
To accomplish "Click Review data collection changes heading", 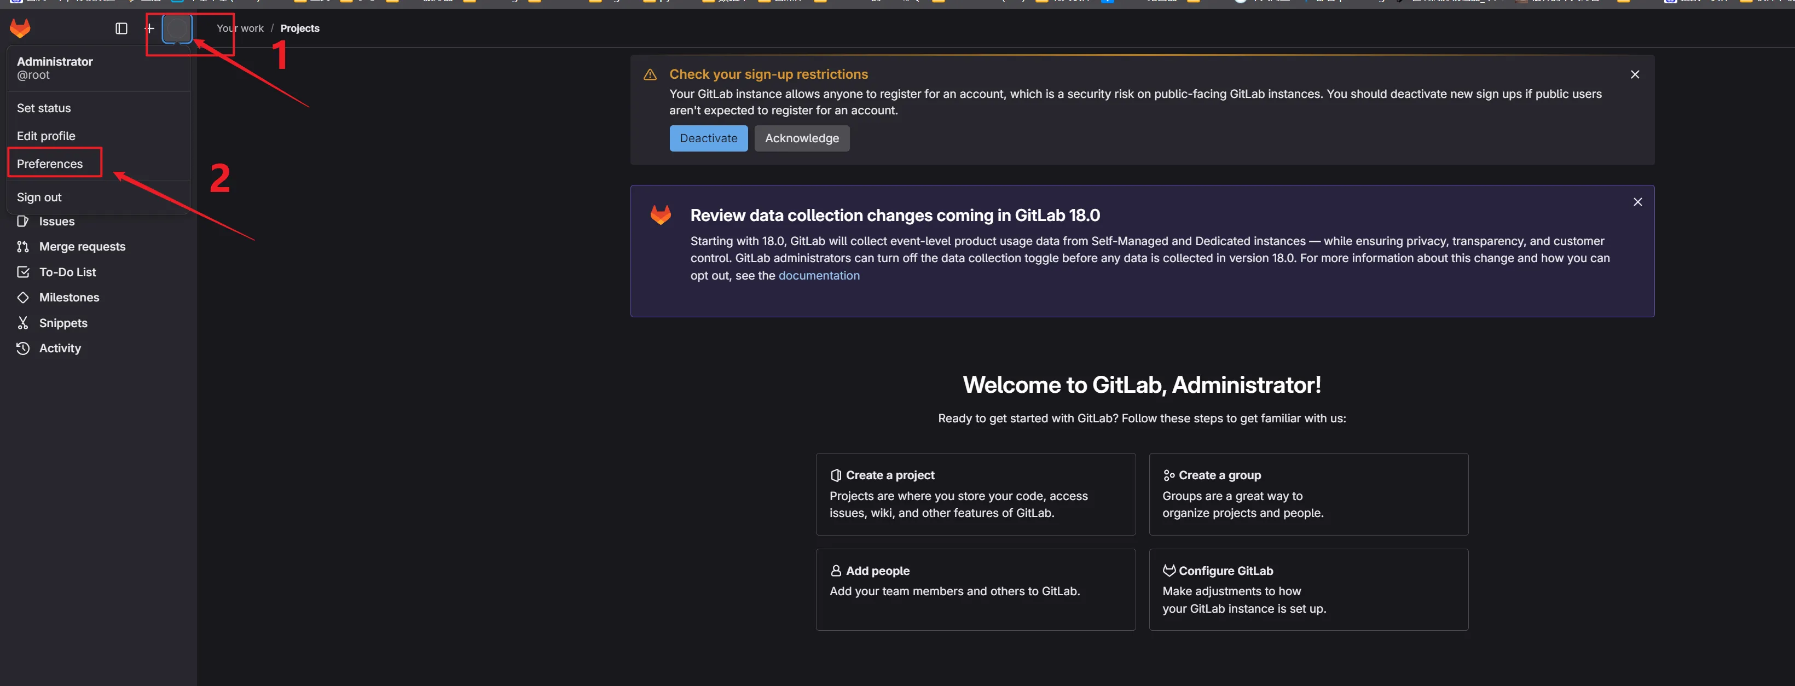I will pyautogui.click(x=895, y=215).
